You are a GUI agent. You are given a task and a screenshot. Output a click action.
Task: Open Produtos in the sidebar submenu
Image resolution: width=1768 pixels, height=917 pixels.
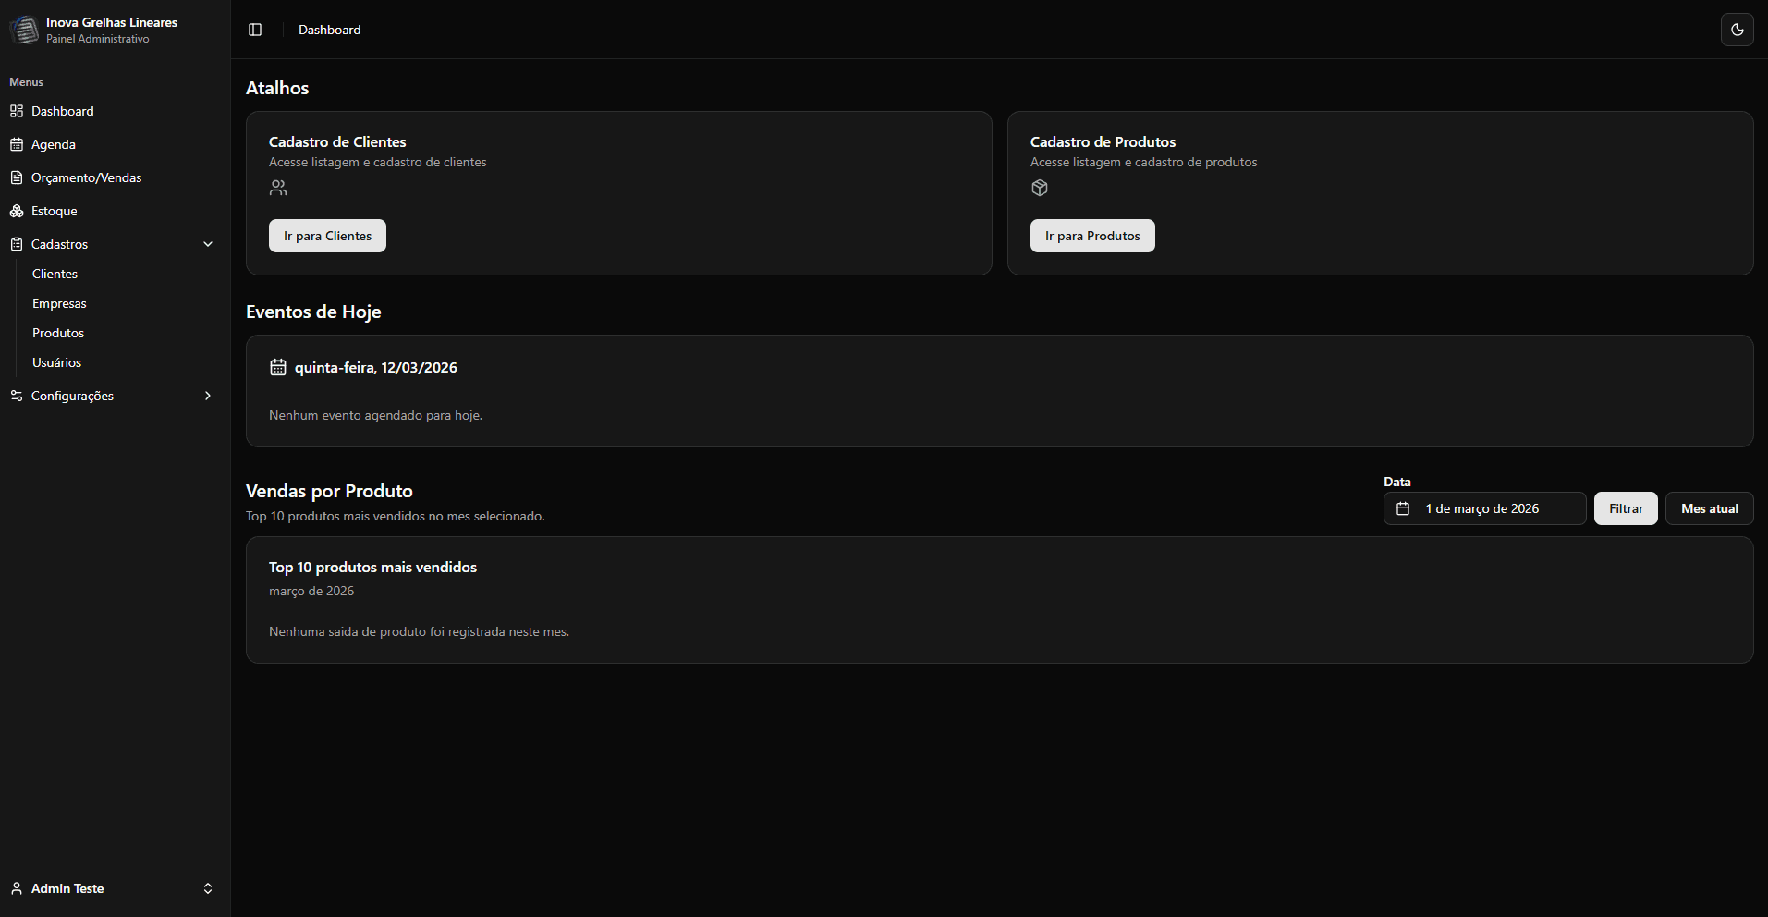58,333
